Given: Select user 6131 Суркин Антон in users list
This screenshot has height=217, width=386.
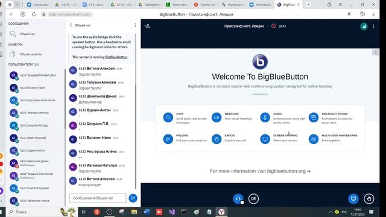Looking at the screenshot, I should click(36, 150).
